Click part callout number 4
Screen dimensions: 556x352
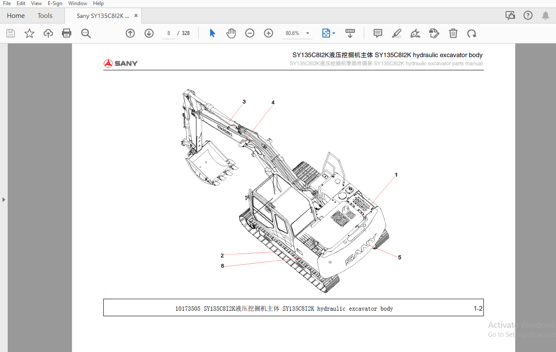273,102
